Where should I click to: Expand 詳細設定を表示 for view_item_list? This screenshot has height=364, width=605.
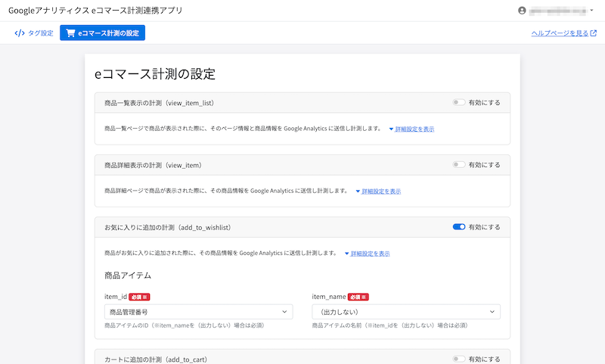click(x=414, y=129)
